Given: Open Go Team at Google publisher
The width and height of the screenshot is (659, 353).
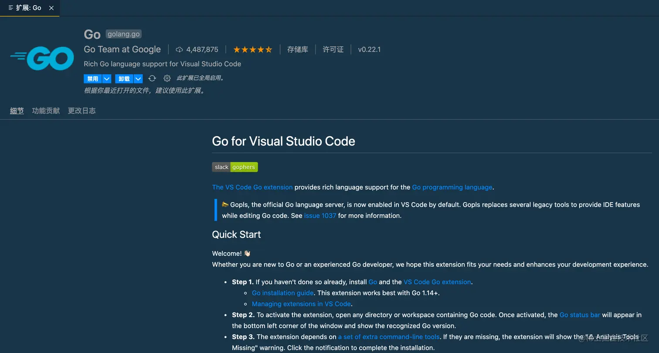Looking at the screenshot, I should click(x=122, y=49).
